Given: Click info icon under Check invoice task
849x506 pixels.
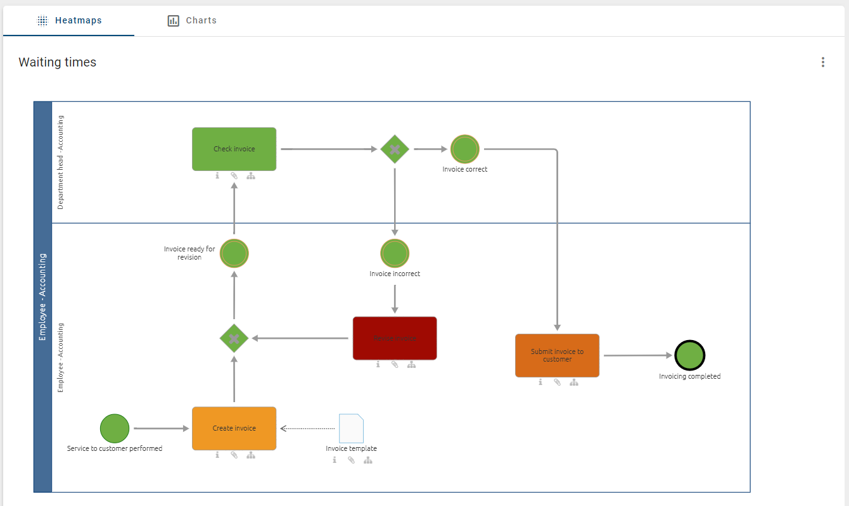Looking at the screenshot, I should click(x=217, y=176).
